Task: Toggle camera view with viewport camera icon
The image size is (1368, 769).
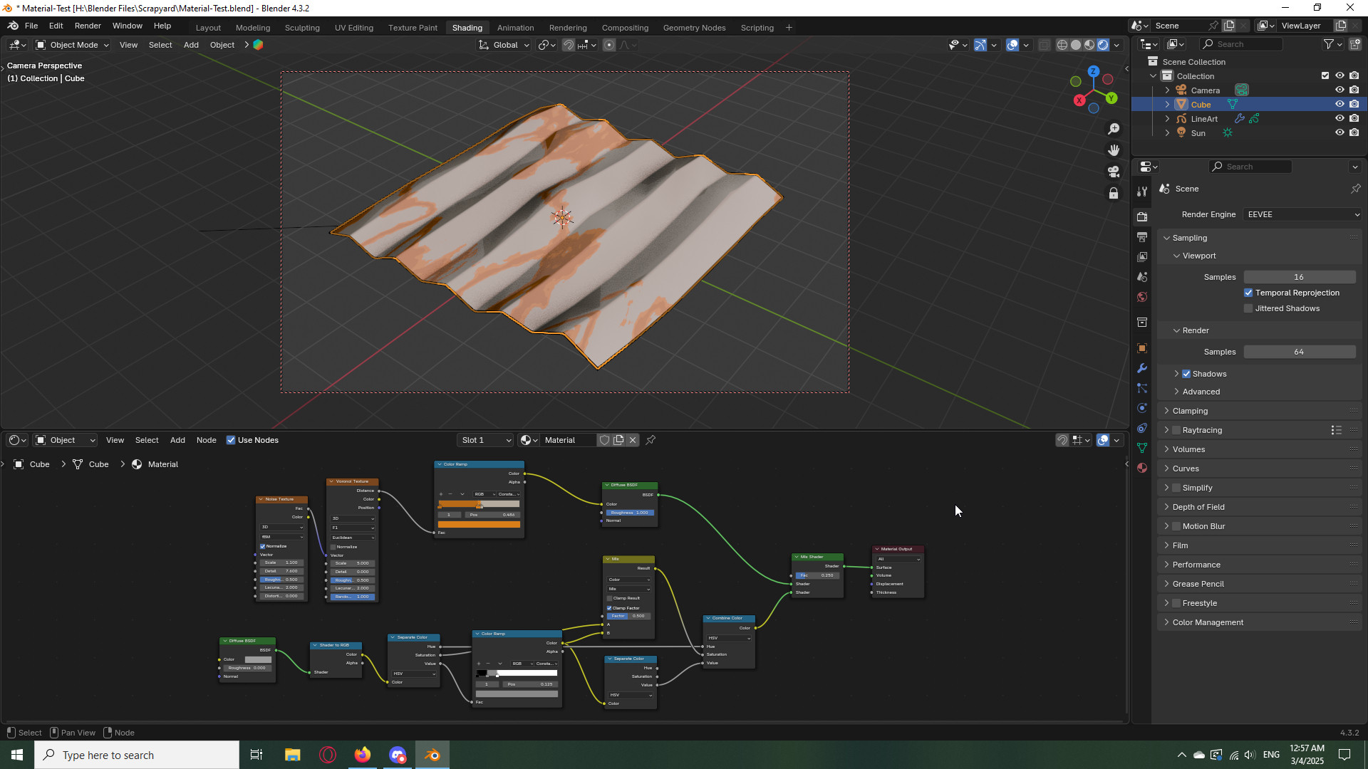Action: click(1114, 172)
